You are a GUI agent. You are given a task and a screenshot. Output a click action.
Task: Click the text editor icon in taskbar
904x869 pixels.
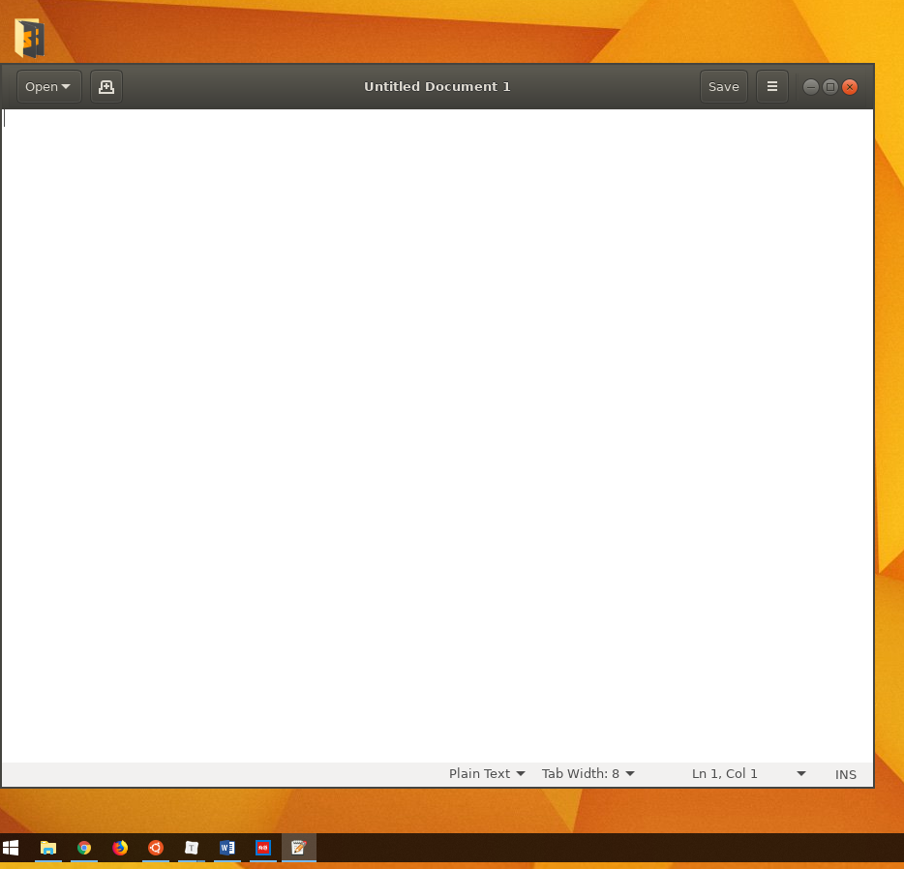pos(299,848)
